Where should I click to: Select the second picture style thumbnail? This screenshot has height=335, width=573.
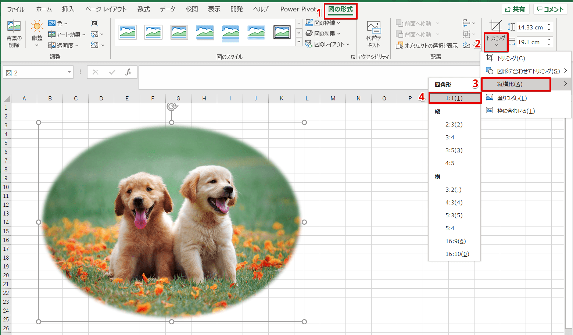click(x=153, y=32)
